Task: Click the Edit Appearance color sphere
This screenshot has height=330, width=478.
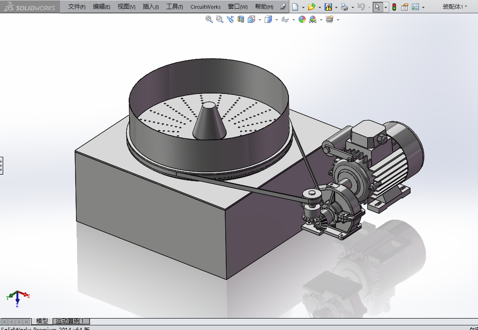Action: (x=302, y=19)
